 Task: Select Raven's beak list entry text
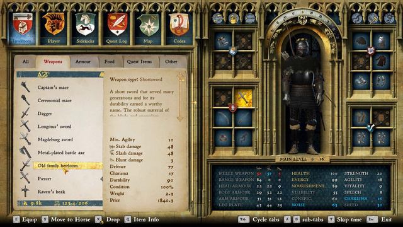(51, 192)
